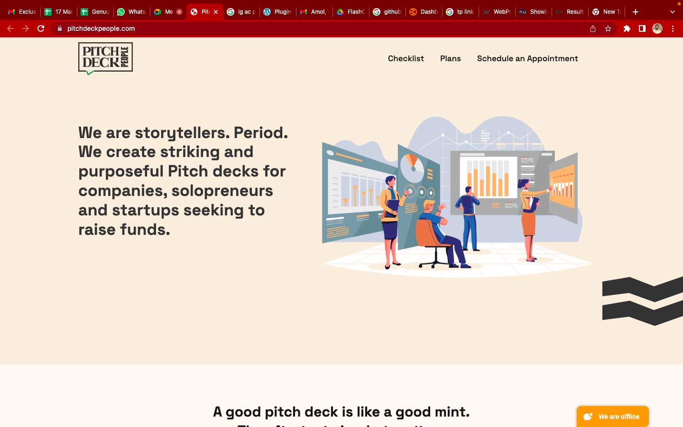This screenshot has height=427, width=683.
Task: Expand the tab search dropdown arrow
Action: 672,12
